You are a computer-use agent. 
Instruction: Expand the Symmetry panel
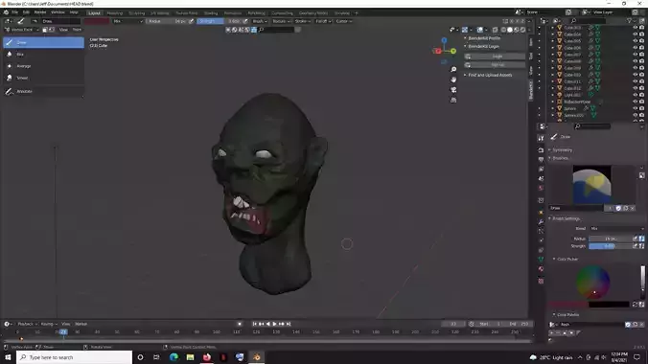coord(561,150)
